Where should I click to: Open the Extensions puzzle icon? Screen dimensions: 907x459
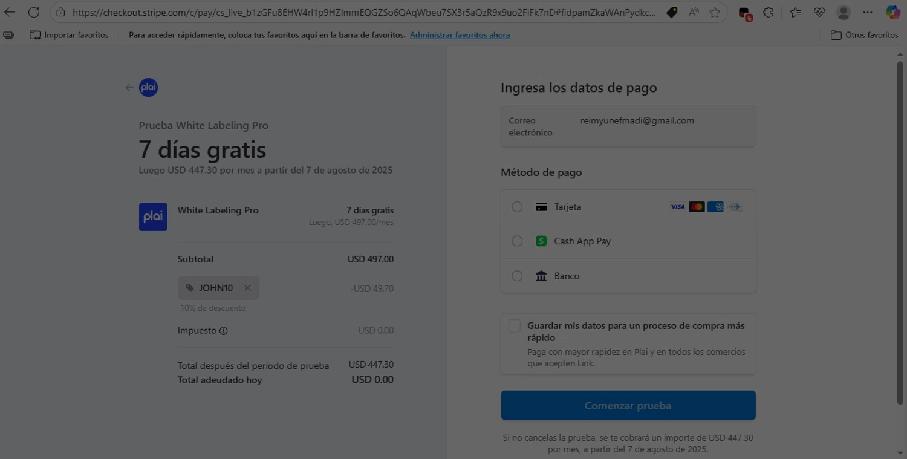[x=769, y=12]
